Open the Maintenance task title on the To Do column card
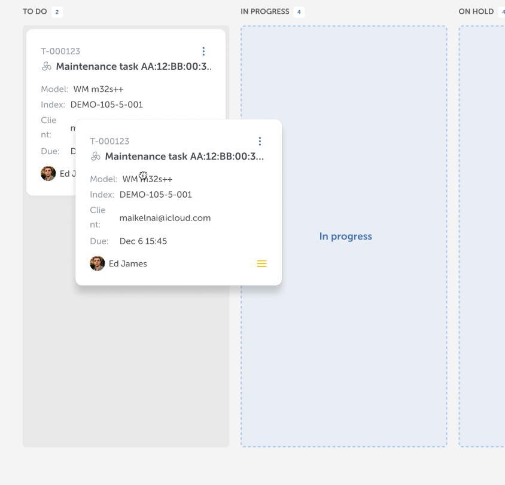 (x=134, y=66)
